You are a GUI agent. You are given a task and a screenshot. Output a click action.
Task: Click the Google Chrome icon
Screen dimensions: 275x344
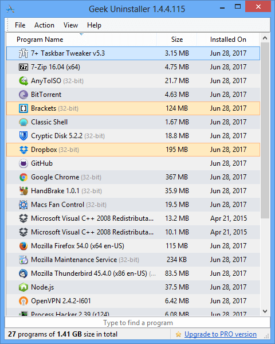23,177
